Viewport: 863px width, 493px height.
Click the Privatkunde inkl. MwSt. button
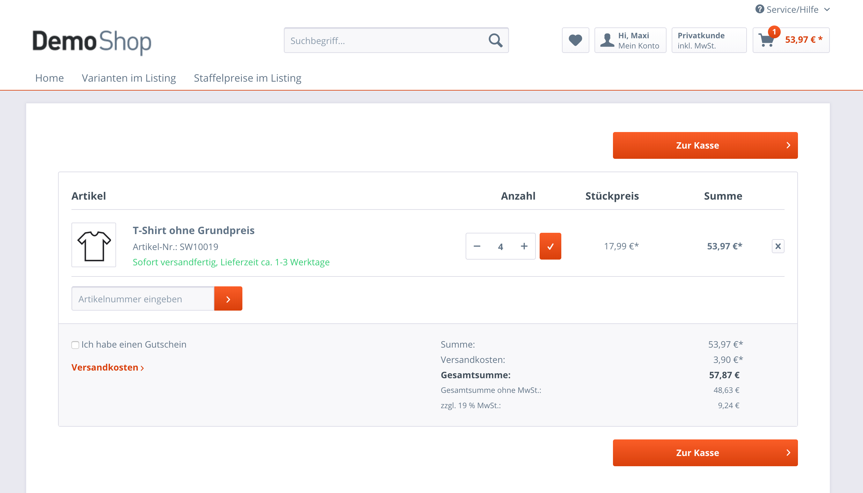(x=709, y=40)
